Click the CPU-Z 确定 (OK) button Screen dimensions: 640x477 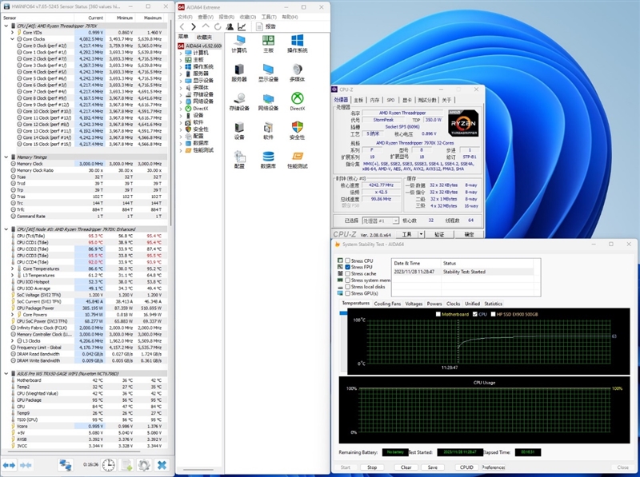(470, 234)
